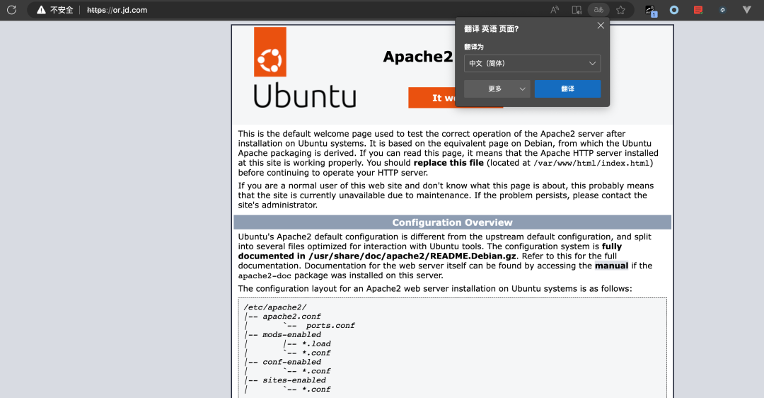
Task: Open the red list extension icon
Action: tap(698, 10)
